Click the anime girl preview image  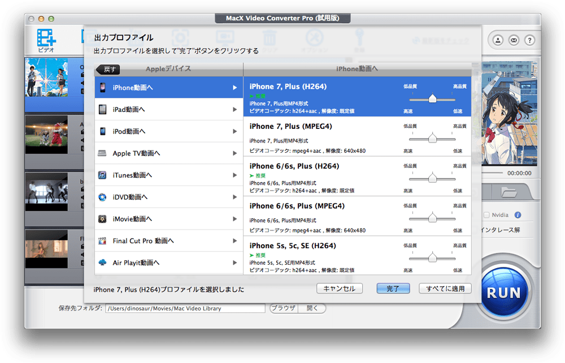510,114
